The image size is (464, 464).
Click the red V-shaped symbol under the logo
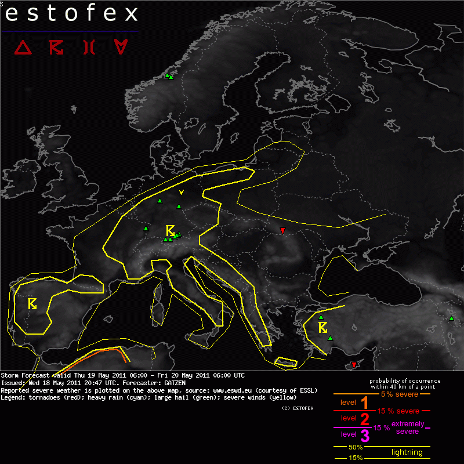click(x=121, y=47)
